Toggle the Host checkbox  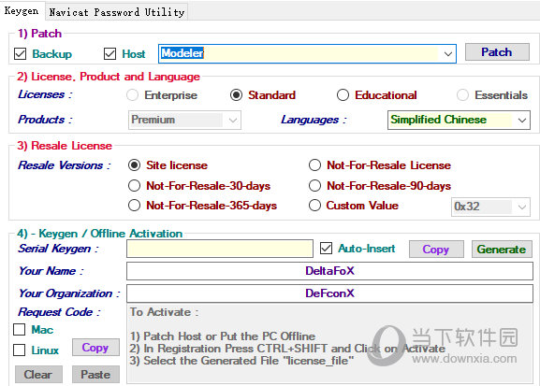109,54
